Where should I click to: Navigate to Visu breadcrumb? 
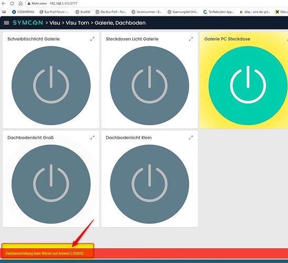(x=55, y=23)
